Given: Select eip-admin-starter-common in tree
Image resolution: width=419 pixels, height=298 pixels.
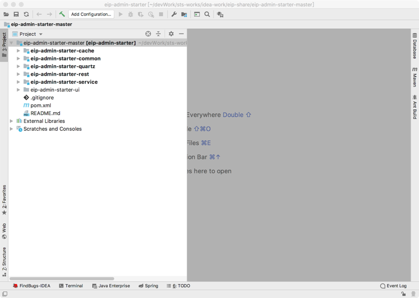Looking at the screenshot, I should (x=65, y=58).
